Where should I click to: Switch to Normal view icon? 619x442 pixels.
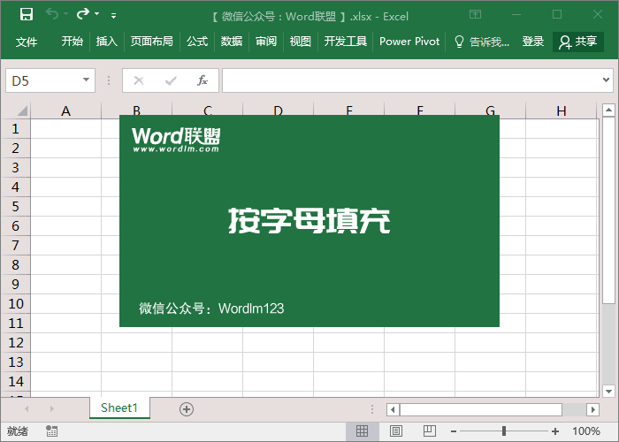pyautogui.click(x=362, y=431)
